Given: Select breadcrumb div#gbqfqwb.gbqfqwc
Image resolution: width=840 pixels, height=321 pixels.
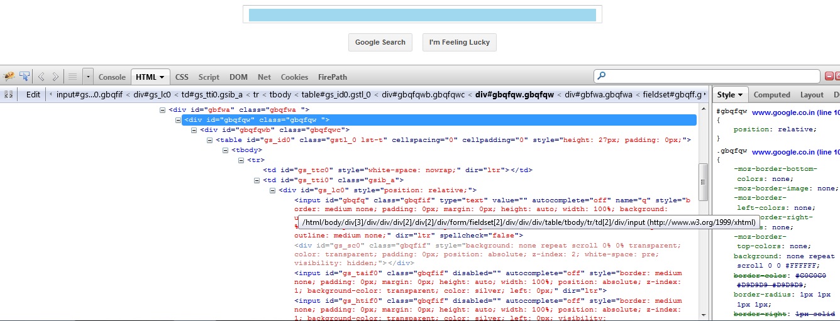Looking at the screenshot, I should pyautogui.click(x=422, y=95).
